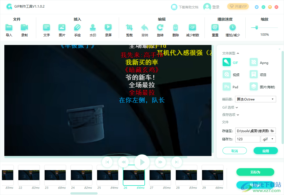Click the 增加/减少 speed clock icon
This screenshot has height=195, width=284.
tap(233, 27)
